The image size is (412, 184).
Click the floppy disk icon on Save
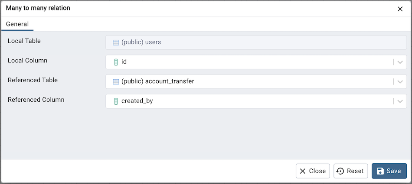380,171
